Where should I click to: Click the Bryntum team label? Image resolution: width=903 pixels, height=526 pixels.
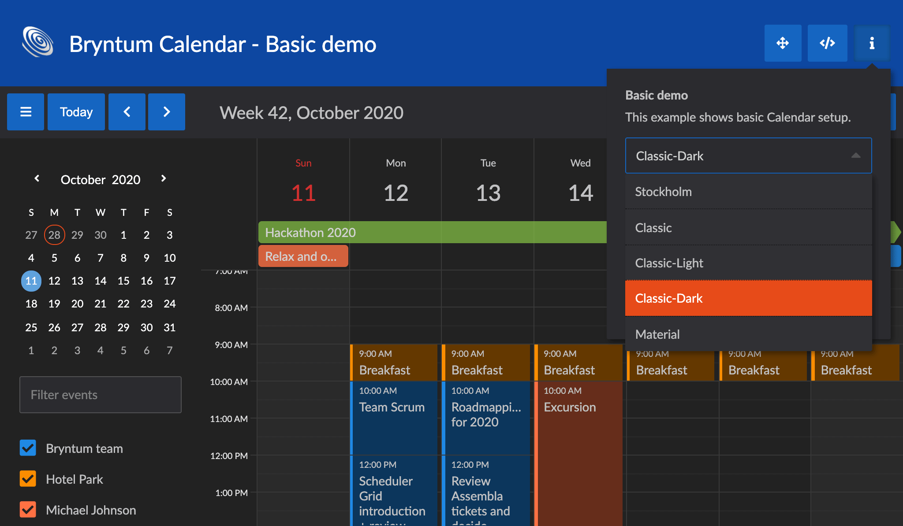[x=84, y=448]
